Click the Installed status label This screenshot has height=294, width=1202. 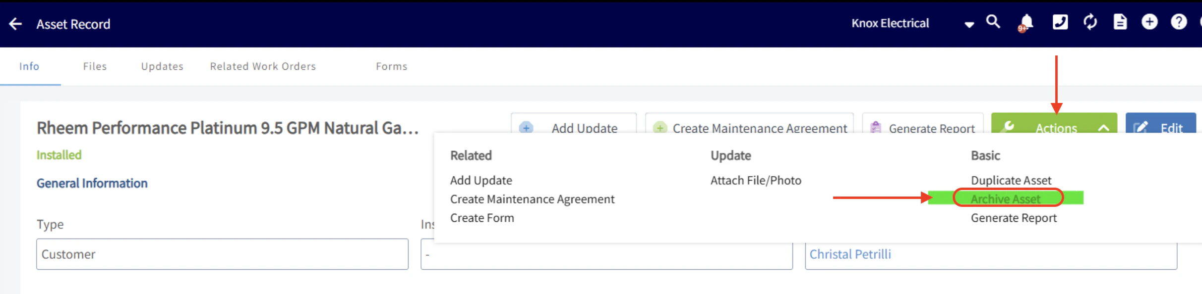click(x=59, y=155)
